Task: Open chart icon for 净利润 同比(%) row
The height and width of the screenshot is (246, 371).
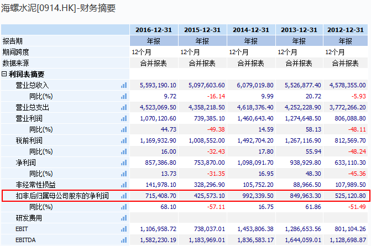Action: pyautogui.click(x=124, y=174)
